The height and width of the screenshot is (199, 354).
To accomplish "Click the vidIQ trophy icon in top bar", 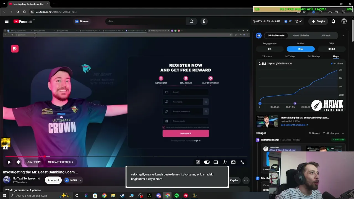I will (297, 21).
